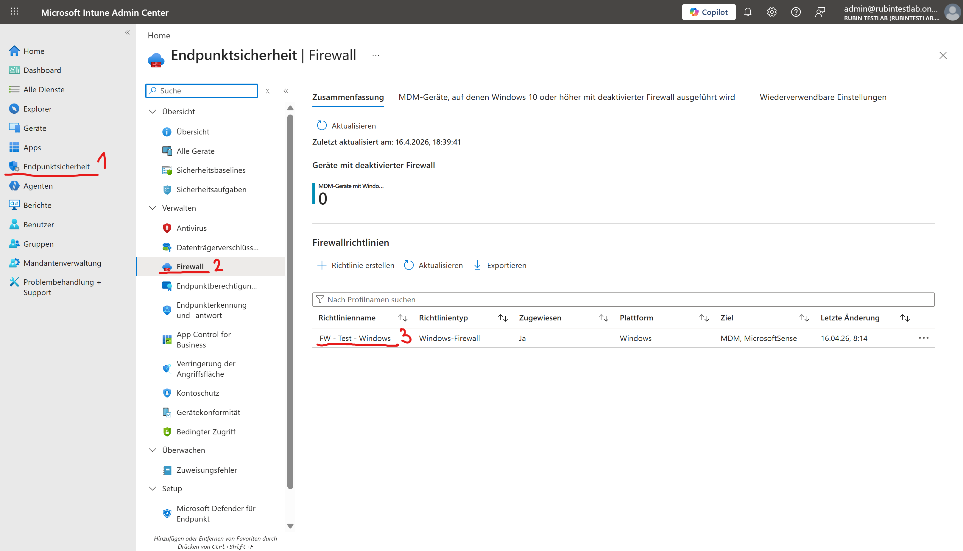The image size is (963, 551).
Task: Sort by Richtlinienname column arrows
Action: pyautogui.click(x=403, y=318)
